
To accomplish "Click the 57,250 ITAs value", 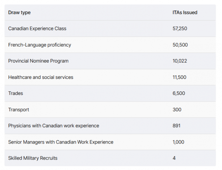I will 180,29.
